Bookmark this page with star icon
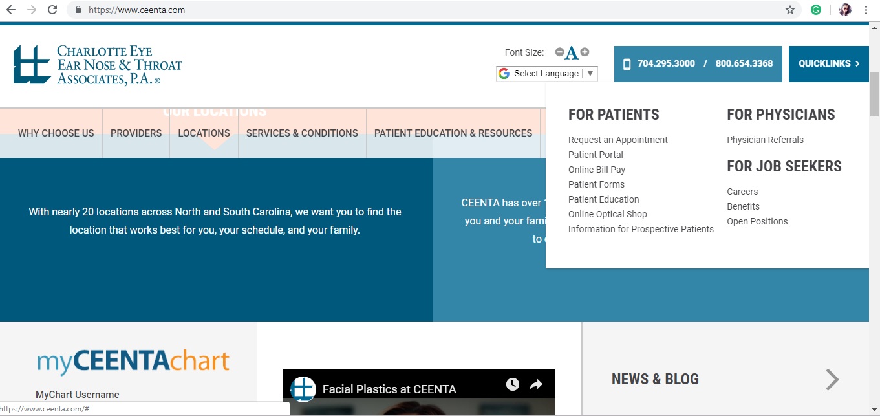 (x=790, y=10)
